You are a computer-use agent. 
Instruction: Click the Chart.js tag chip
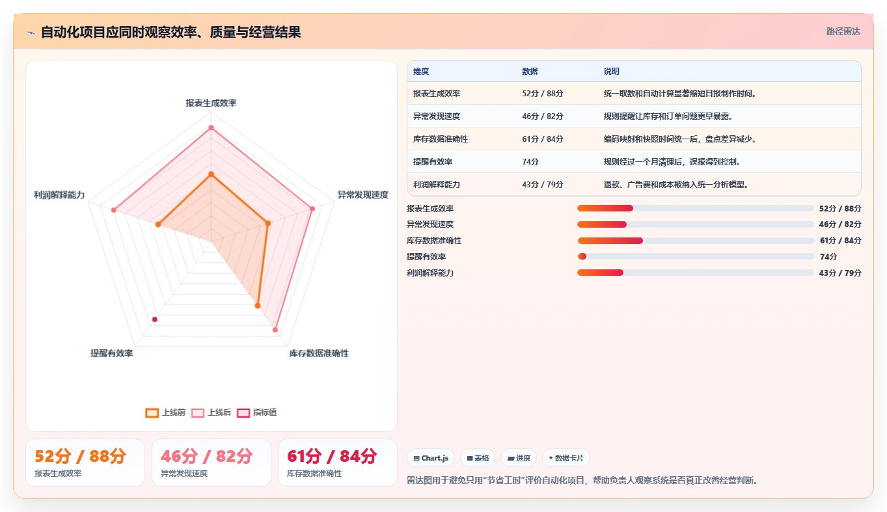pyautogui.click(x=431, y=458)
